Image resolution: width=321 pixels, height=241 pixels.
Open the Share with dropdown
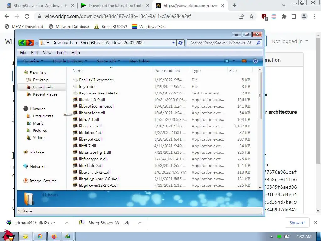click(108, 61)
